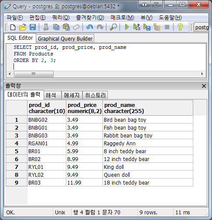This screenshot has height=220, width=212.
Task: Execute query and save to file icon
Action: pyautogui.click(x=147, y=27)
